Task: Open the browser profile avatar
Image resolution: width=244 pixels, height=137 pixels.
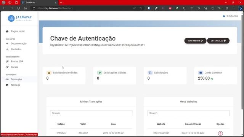Action: point(3,3)
